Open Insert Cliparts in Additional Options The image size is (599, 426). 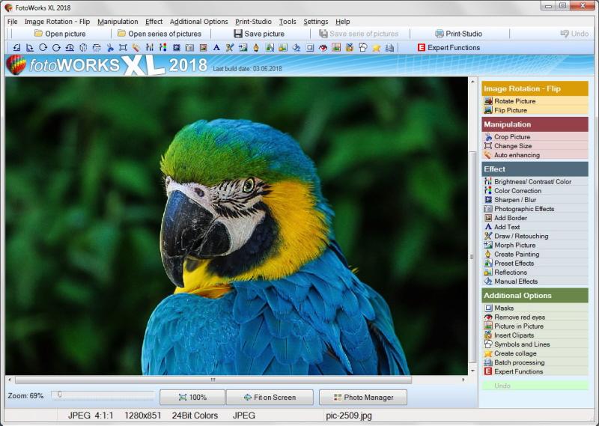(514, 335)
